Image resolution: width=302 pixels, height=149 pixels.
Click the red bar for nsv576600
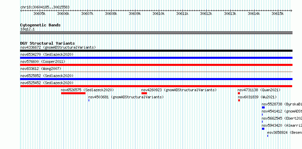156,65
